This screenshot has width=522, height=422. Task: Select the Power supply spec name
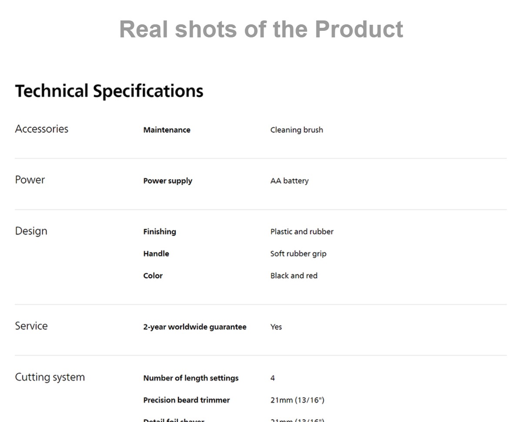click(167, 181)
